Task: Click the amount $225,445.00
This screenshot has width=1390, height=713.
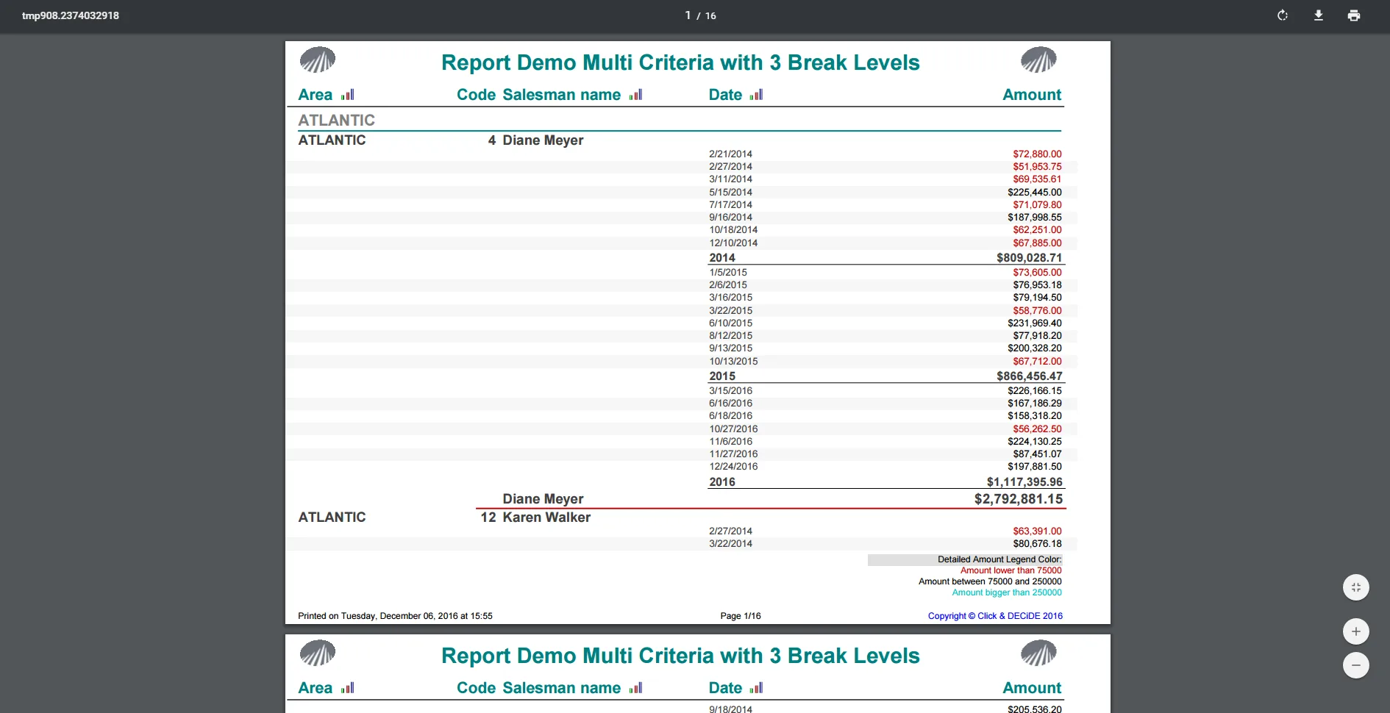Action: point(1035,193)
